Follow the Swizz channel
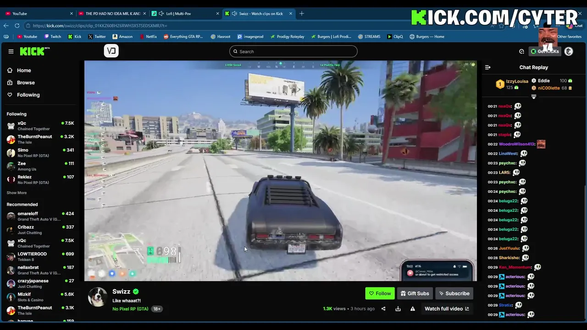The height and width of the screenshot is (330, 587). coord(380,293)
